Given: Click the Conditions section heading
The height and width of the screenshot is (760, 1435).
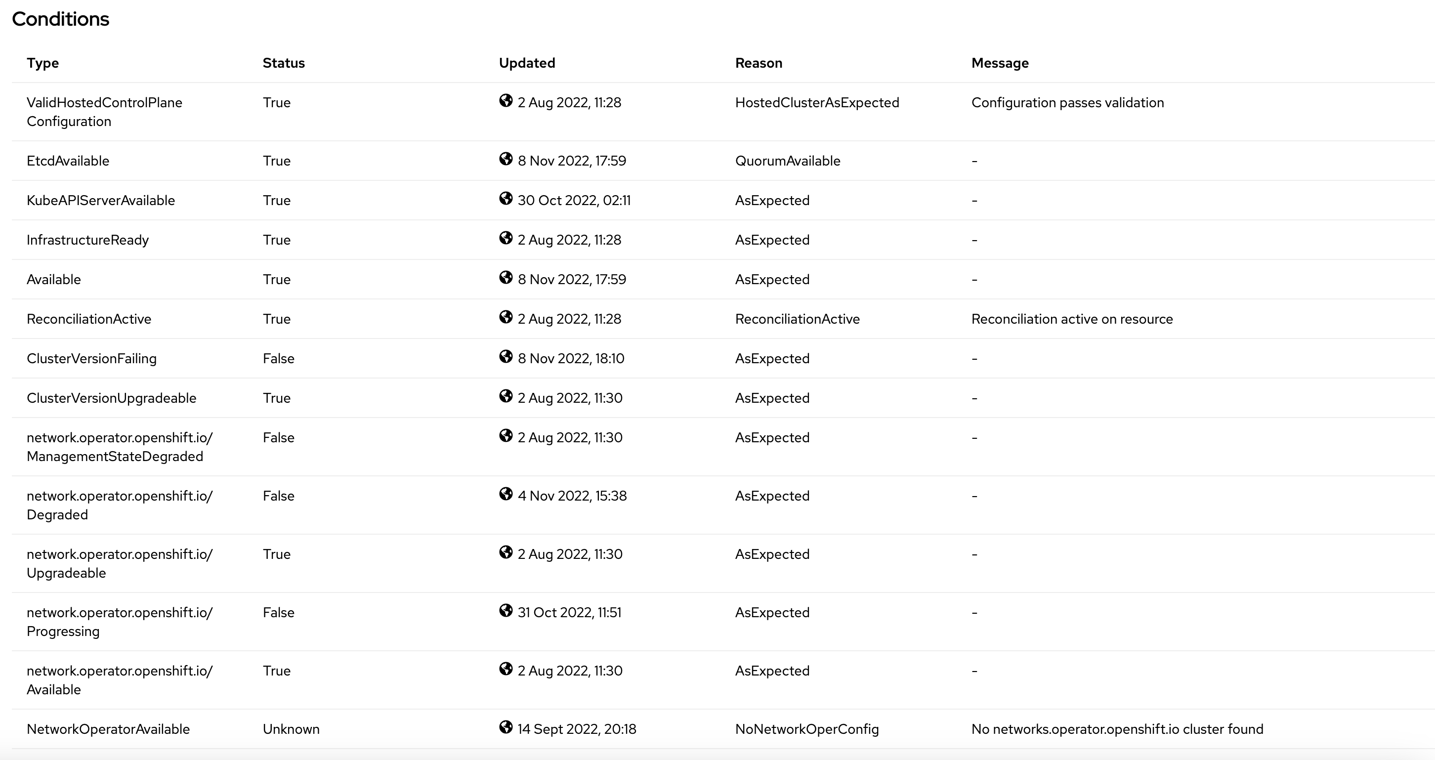Looking at the screenshot, I should click(x=60, y=19).
